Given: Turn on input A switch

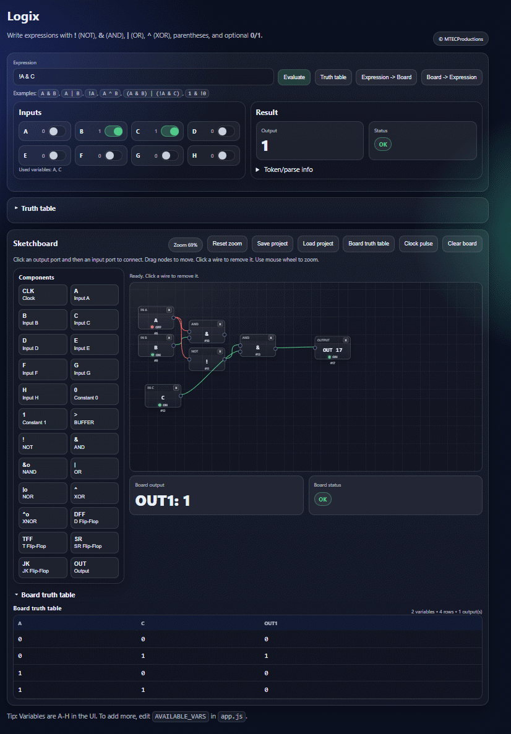Looking at the screenshot, I should point(57,131).
